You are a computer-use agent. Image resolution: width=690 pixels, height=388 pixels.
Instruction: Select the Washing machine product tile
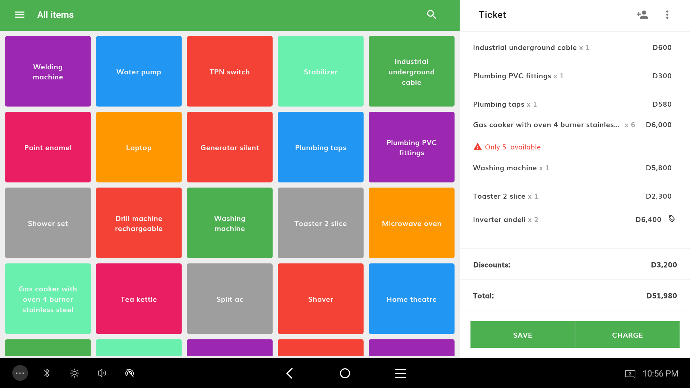[x=230, y=223]
